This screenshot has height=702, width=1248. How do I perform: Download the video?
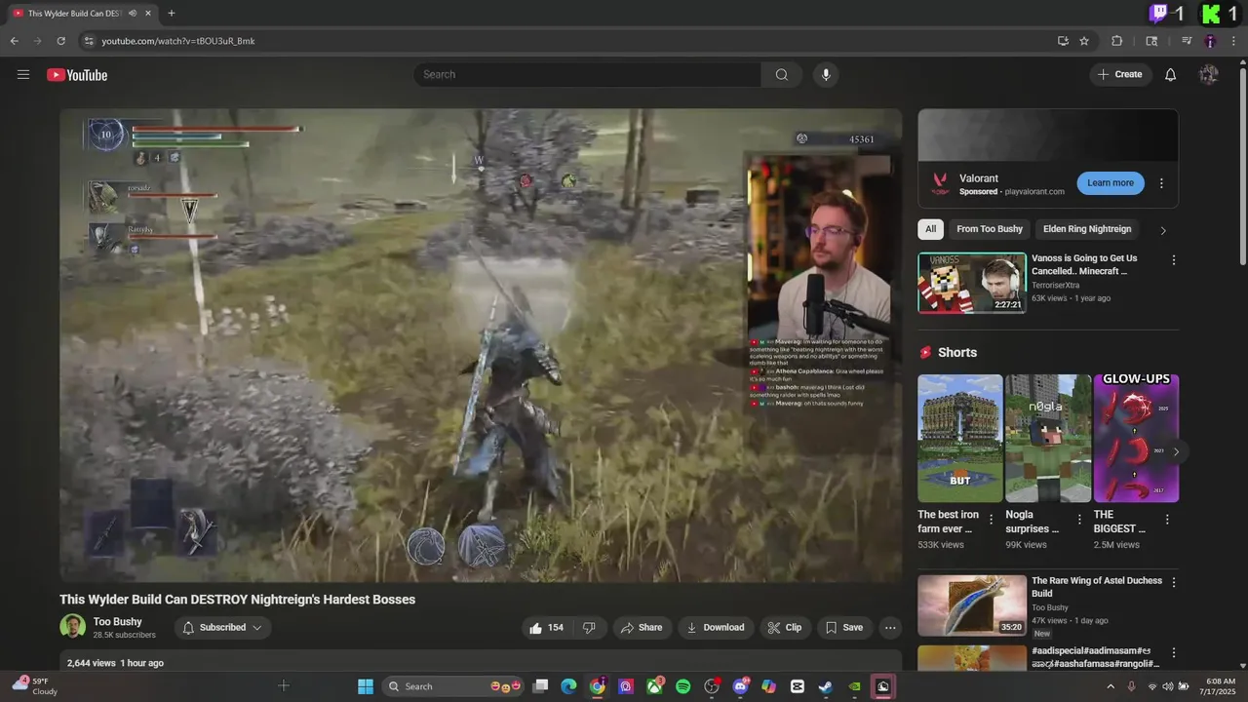[x=716, y=628]
